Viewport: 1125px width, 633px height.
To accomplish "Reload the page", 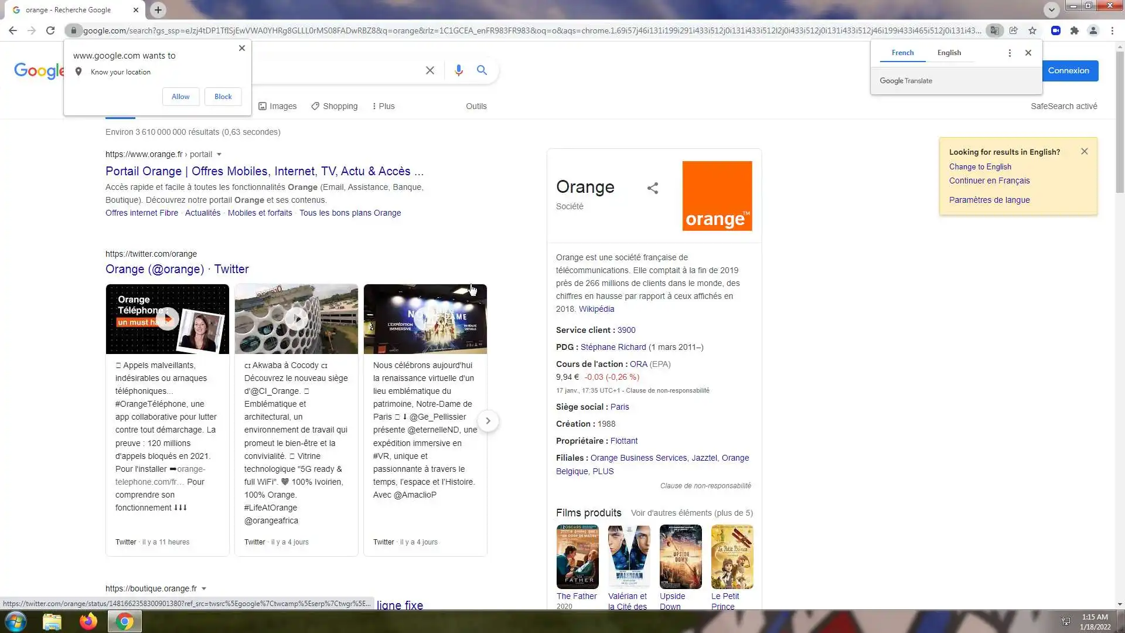I will pyautogui.click(x=50, y=30).
